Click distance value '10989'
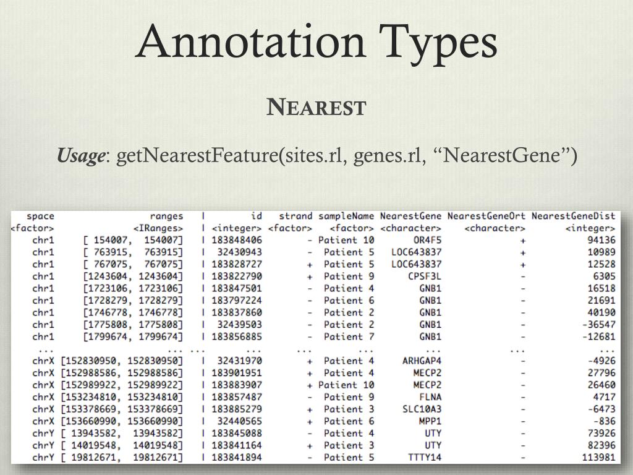Screen dimensions: 633x475 tap(601, 252)
